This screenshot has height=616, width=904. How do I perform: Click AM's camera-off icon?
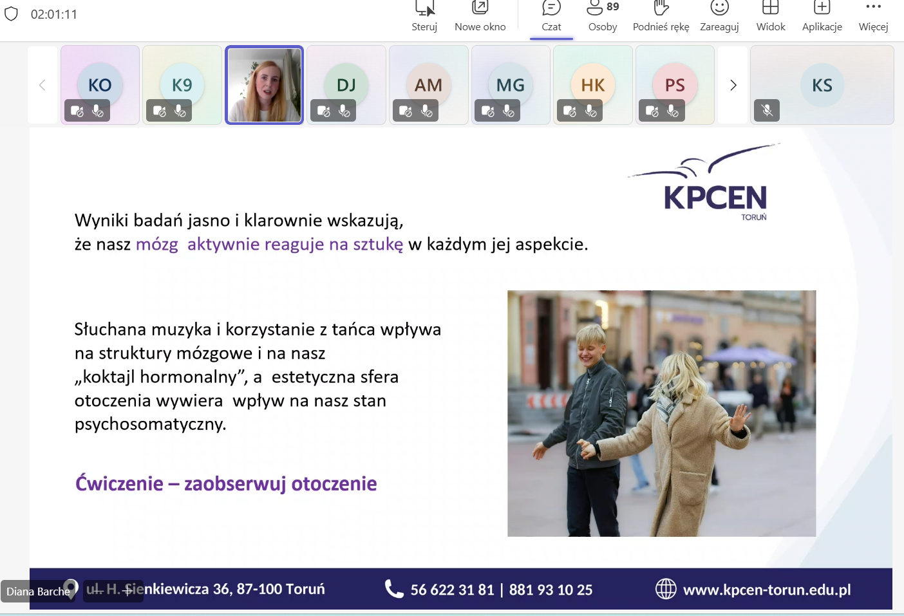click(406, 111)
